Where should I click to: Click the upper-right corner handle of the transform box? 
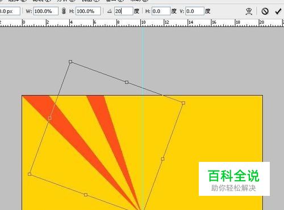pyautogui.click(x=183, y=103)
